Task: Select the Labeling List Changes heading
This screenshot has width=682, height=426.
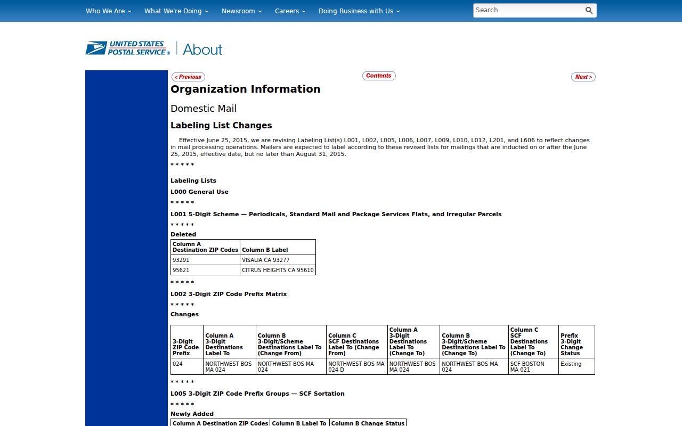Action: click(x=221, y=125)
